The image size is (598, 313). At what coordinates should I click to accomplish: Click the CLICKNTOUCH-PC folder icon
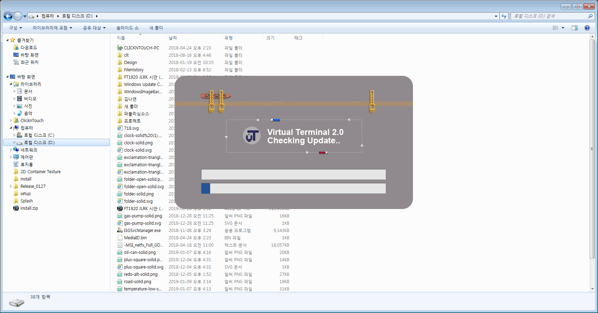point(120,48)
